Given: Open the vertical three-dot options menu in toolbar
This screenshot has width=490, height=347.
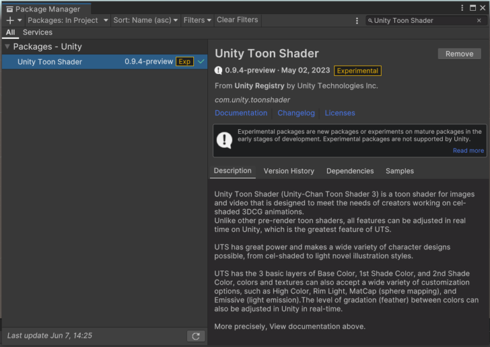Looking at the screenshot, I should [x=357, y=20].
